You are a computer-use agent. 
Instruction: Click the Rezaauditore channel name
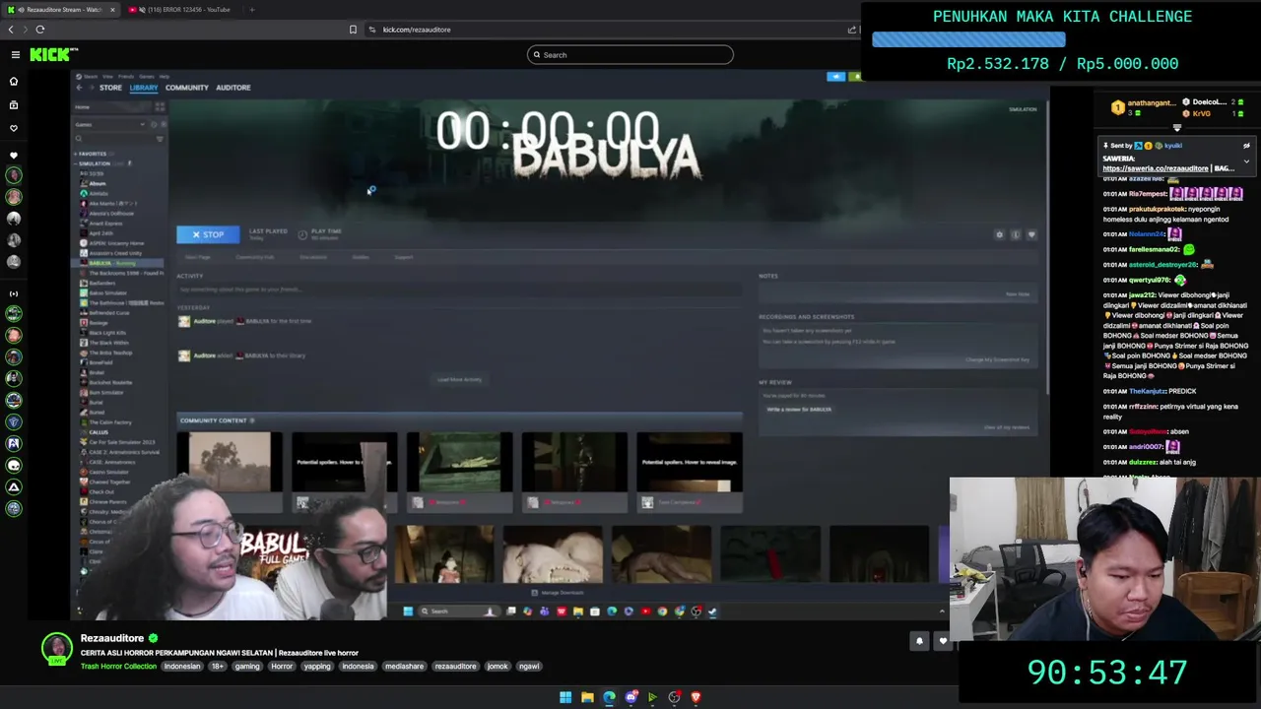[x=112, y=638]
